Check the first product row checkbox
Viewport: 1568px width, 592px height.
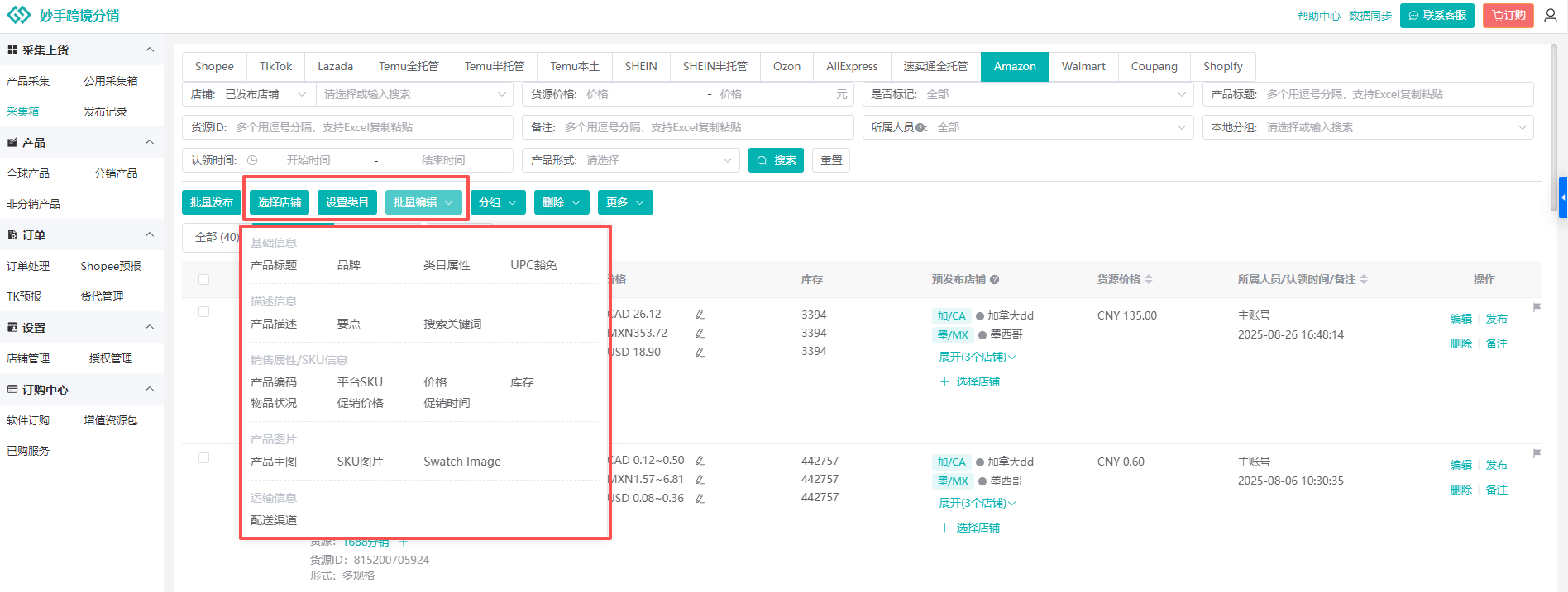click(204, 312)
